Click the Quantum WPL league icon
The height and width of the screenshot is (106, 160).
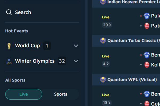103,79
